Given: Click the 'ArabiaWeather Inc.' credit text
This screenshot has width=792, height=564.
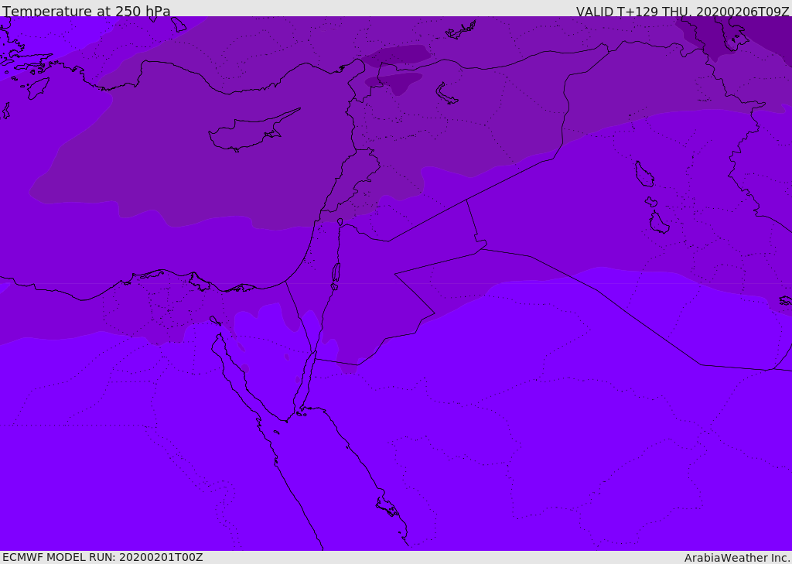Looking at the screenshot, I should click(x=736, y=558).
